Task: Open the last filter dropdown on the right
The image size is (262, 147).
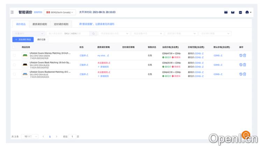Action: pos(215,33)
